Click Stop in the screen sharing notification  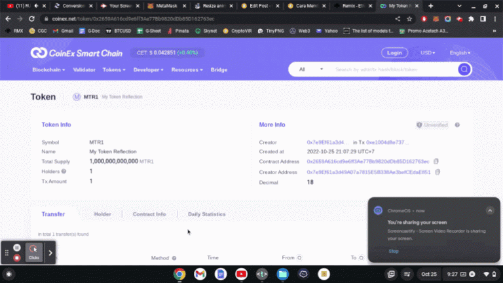393,252
